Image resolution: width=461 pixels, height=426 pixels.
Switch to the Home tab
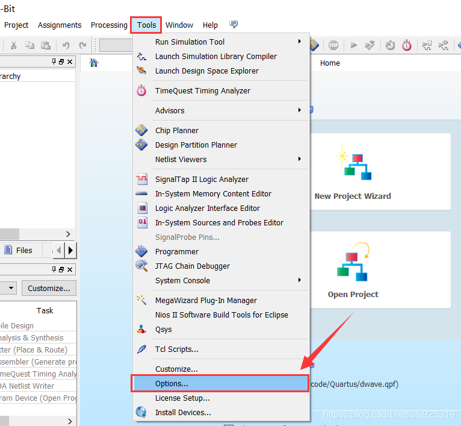coord(330,63)
